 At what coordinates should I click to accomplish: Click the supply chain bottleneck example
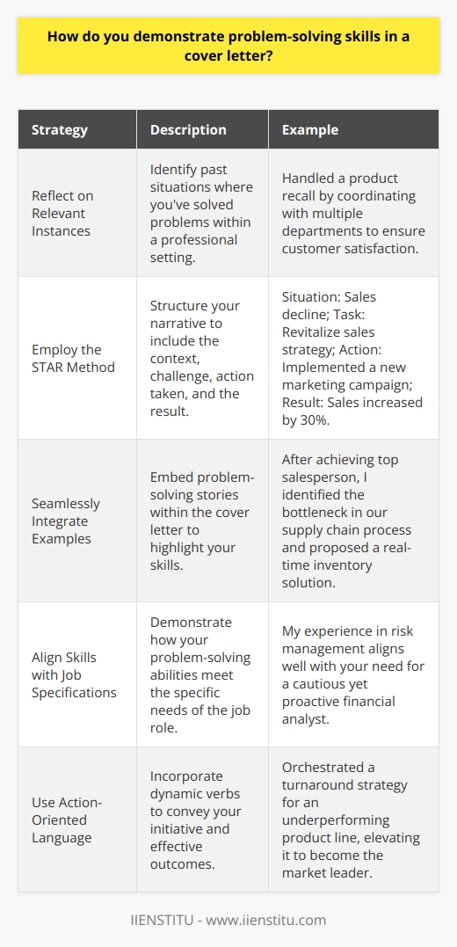point(353,520)
